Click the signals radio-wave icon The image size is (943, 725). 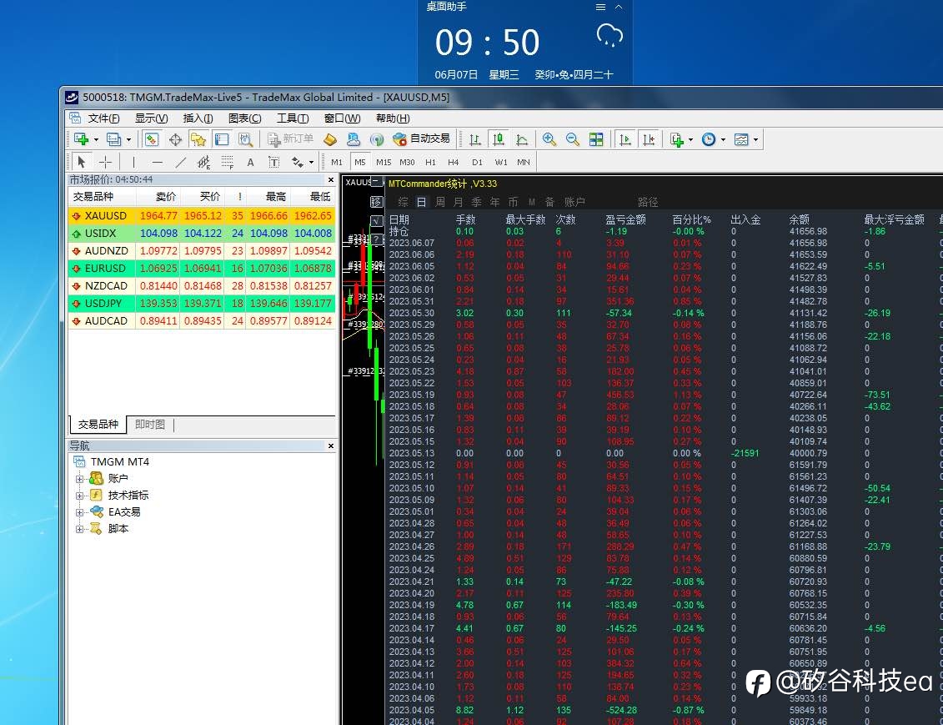coord(377,139)
